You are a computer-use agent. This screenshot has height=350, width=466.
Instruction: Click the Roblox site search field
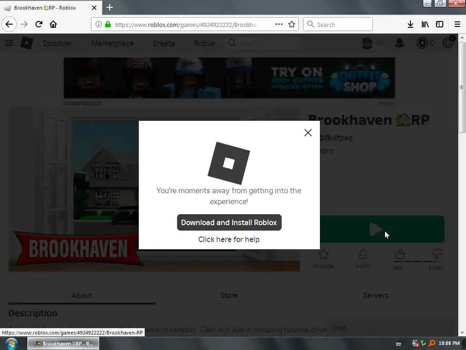[263, 43]
